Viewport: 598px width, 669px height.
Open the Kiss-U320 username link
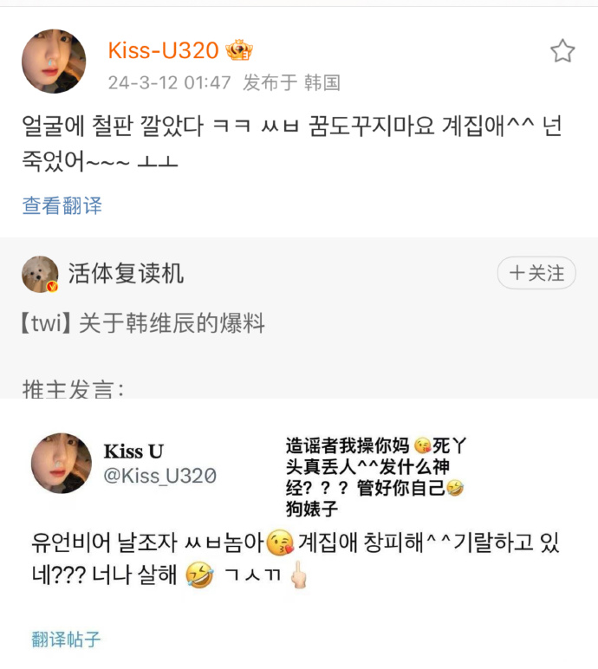pyautogui.click(x=163, y=50)
